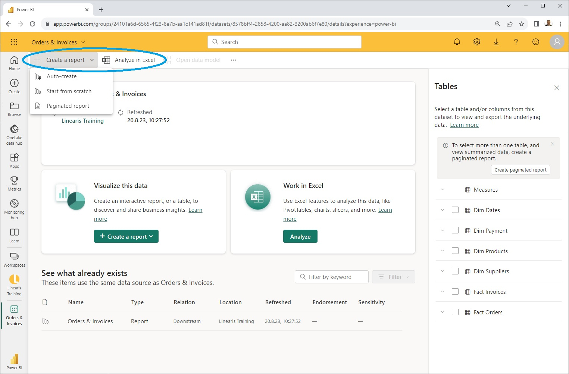Viewport: 569px width, 374px height.
Task: Open the OneLake data hub from sidebar
Action: [14, 133]
